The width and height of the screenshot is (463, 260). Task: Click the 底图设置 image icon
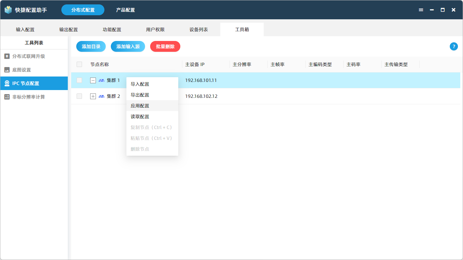(7, 70)
